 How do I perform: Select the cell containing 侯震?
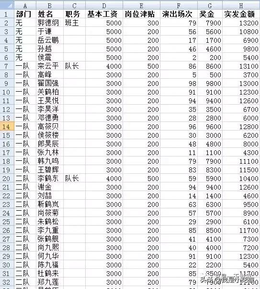click(50, 58)
